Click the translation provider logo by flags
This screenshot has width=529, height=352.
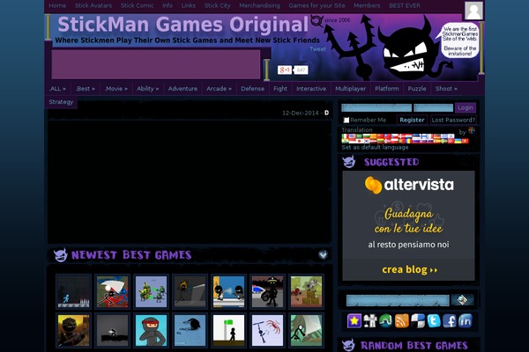472,131
